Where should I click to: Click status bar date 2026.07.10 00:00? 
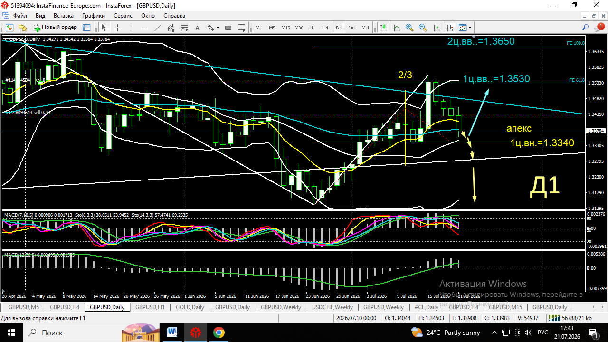pyautogui.click(x=356, y=318)
